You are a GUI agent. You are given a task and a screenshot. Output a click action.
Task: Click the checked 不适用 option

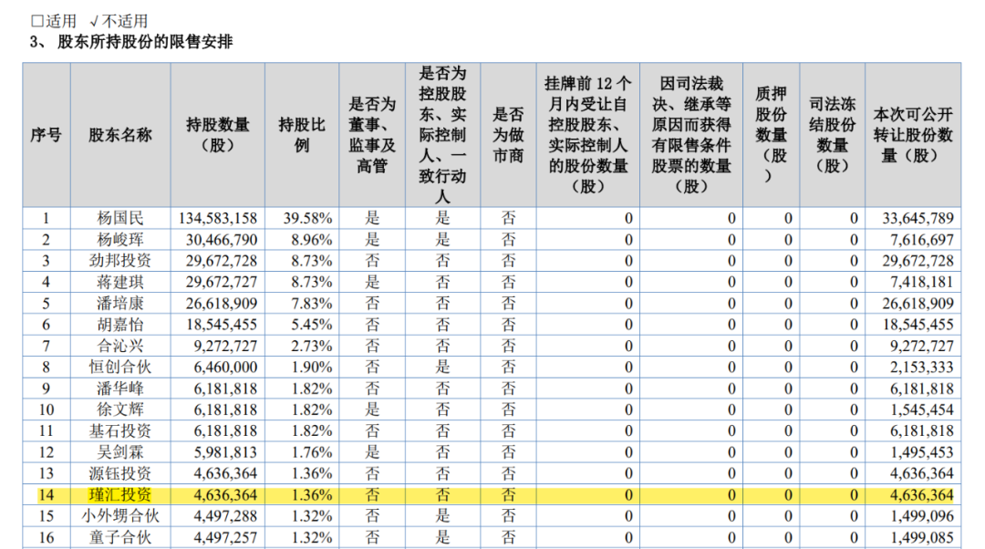pos(119,21)
